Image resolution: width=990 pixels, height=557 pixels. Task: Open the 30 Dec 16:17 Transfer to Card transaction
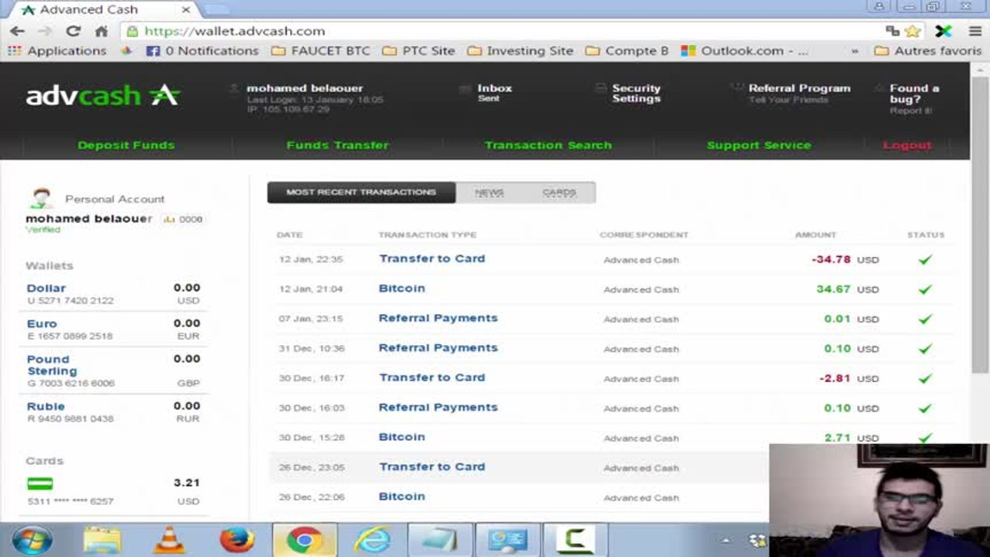(432, 378)
